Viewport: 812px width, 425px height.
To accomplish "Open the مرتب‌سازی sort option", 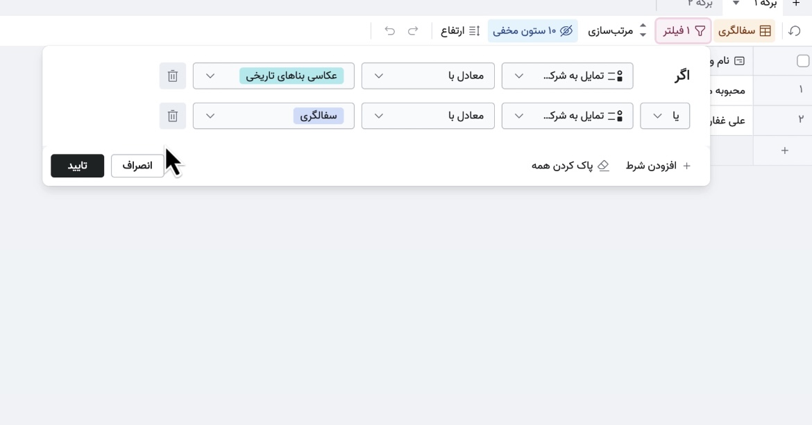I will coord(617,31).
